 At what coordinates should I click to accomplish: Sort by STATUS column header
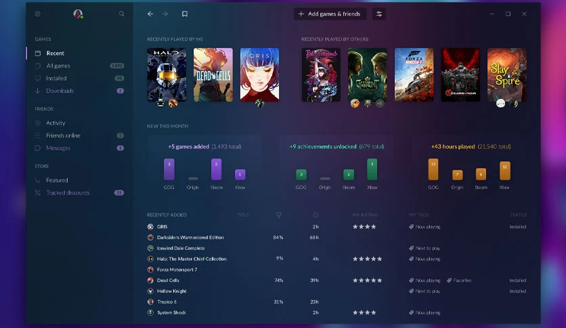point(519,215)
